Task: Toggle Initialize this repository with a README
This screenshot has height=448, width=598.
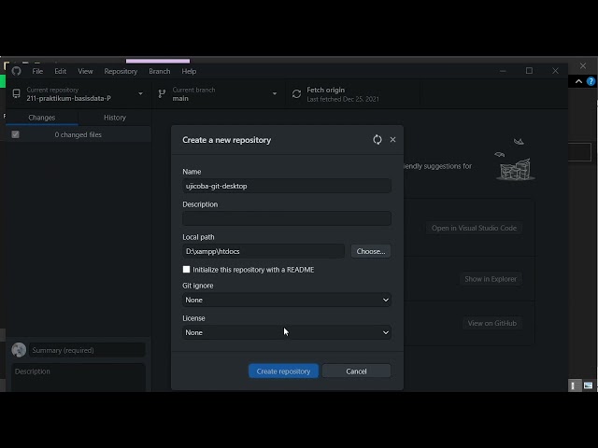Action: point(186,270)
